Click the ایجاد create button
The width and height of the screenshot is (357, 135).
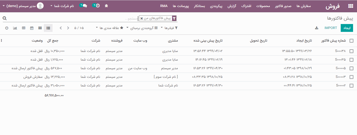(x=347, y=28)
